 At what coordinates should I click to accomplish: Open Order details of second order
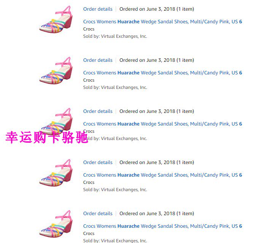tap(98, 60)
